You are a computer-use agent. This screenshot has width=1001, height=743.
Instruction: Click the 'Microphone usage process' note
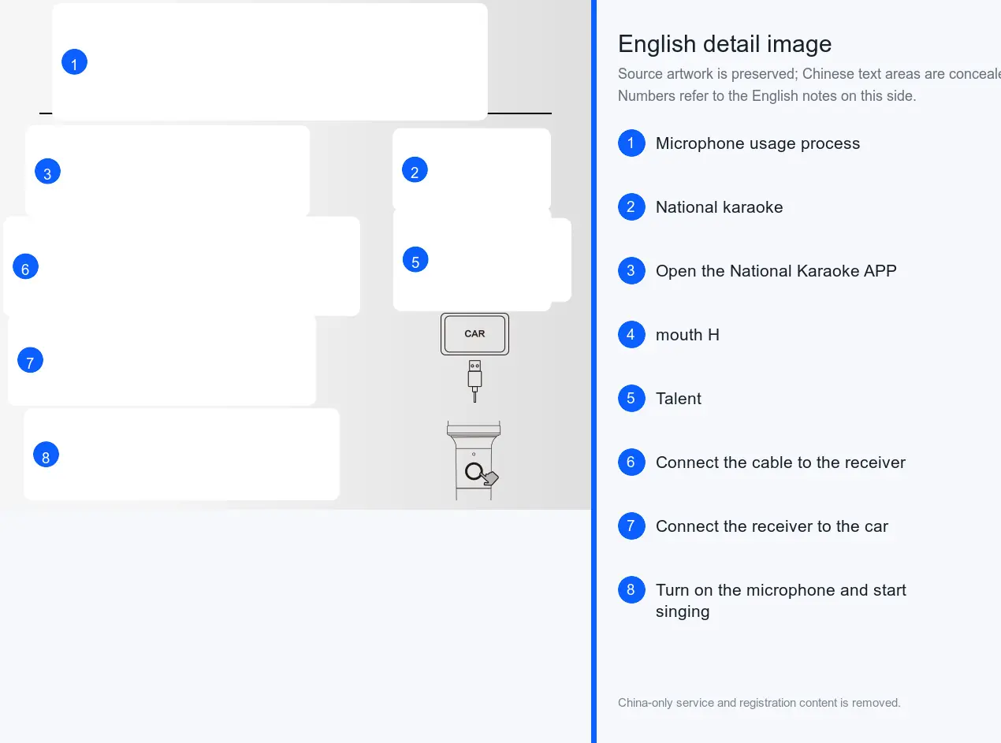[757, 143]
